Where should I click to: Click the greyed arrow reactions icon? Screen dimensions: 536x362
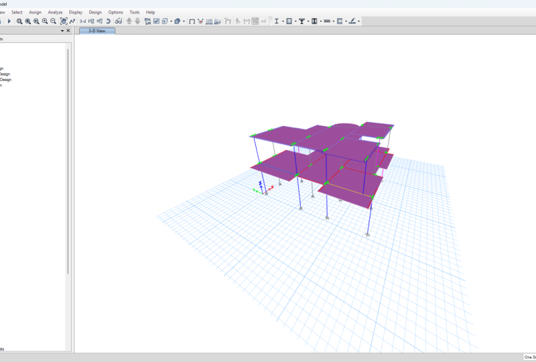coord(238,21)
